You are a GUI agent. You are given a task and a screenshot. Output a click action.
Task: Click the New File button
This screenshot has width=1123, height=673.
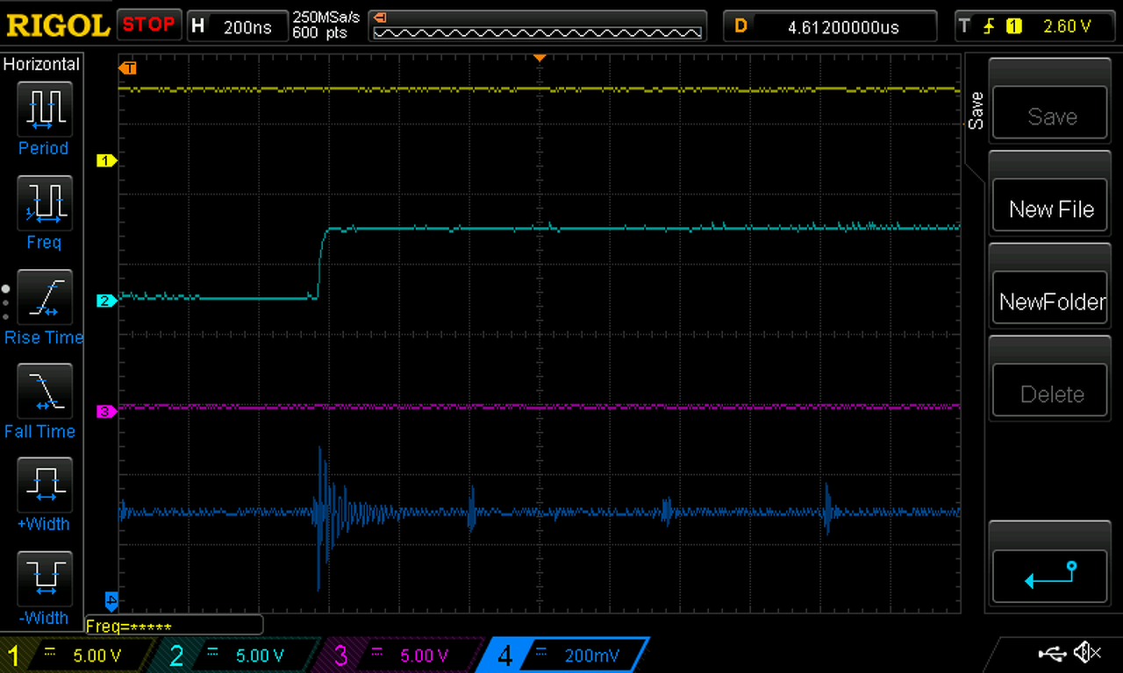(1049, 205)
